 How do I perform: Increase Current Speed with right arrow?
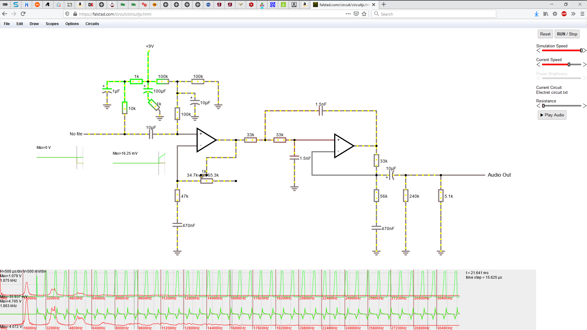point(585,64)
